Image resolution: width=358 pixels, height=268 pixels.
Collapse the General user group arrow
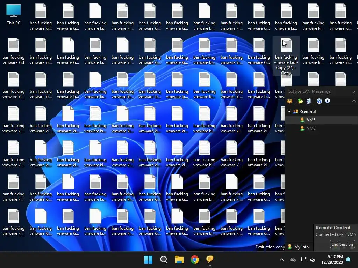(x=289, y=111)
